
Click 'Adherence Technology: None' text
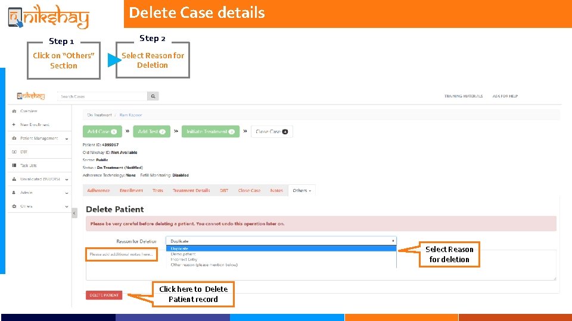point(109,175)
